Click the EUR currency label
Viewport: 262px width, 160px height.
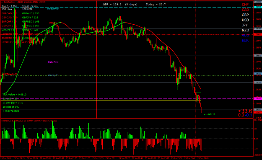[x=245, y=41]
